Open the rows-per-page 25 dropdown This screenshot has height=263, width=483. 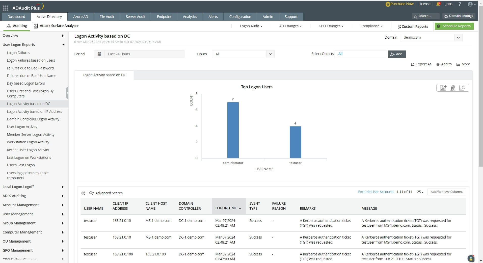pos(420,192)
